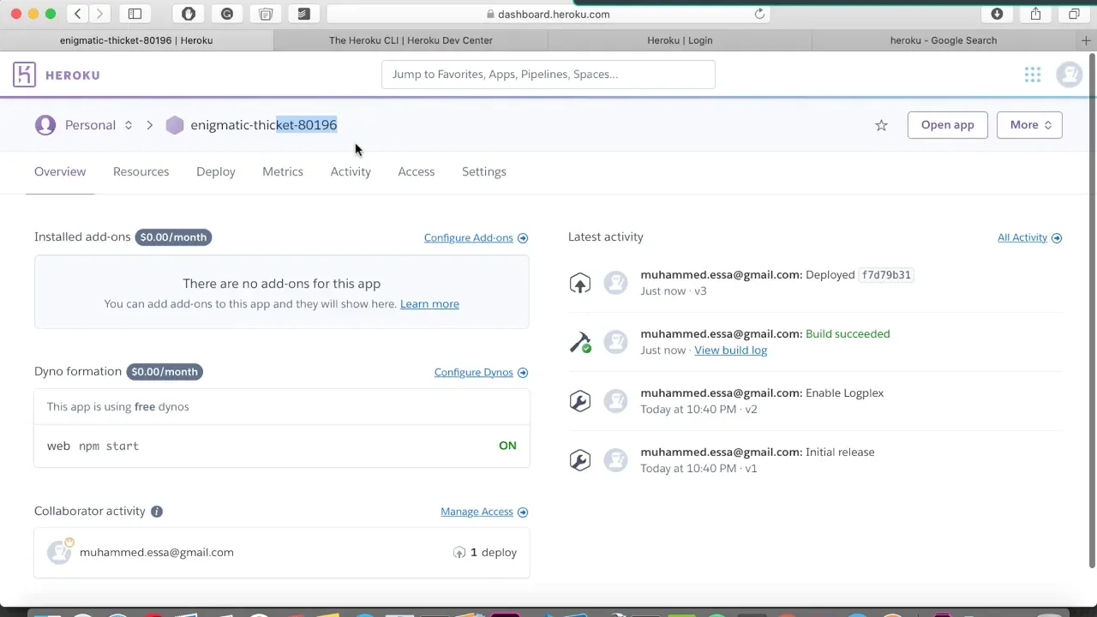Open the View build log link
The image size is (1097, 617).
[730, 350]
